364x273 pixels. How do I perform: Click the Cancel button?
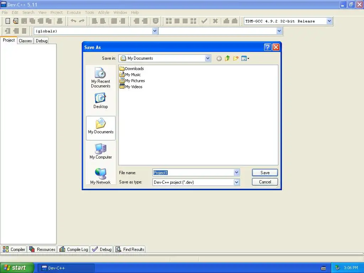click(265, 182)
